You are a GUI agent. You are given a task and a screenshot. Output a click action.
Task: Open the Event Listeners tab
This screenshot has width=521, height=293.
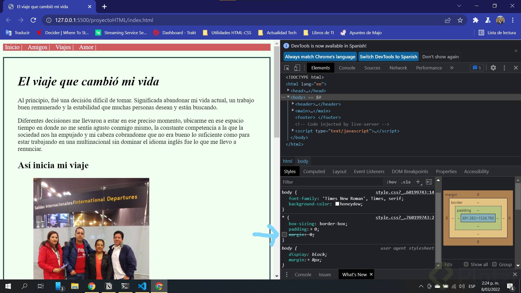[x=369, y=171]
